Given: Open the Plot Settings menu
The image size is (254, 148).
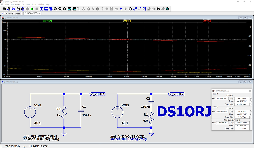Looking at the screenshot, I should [16, 4].
